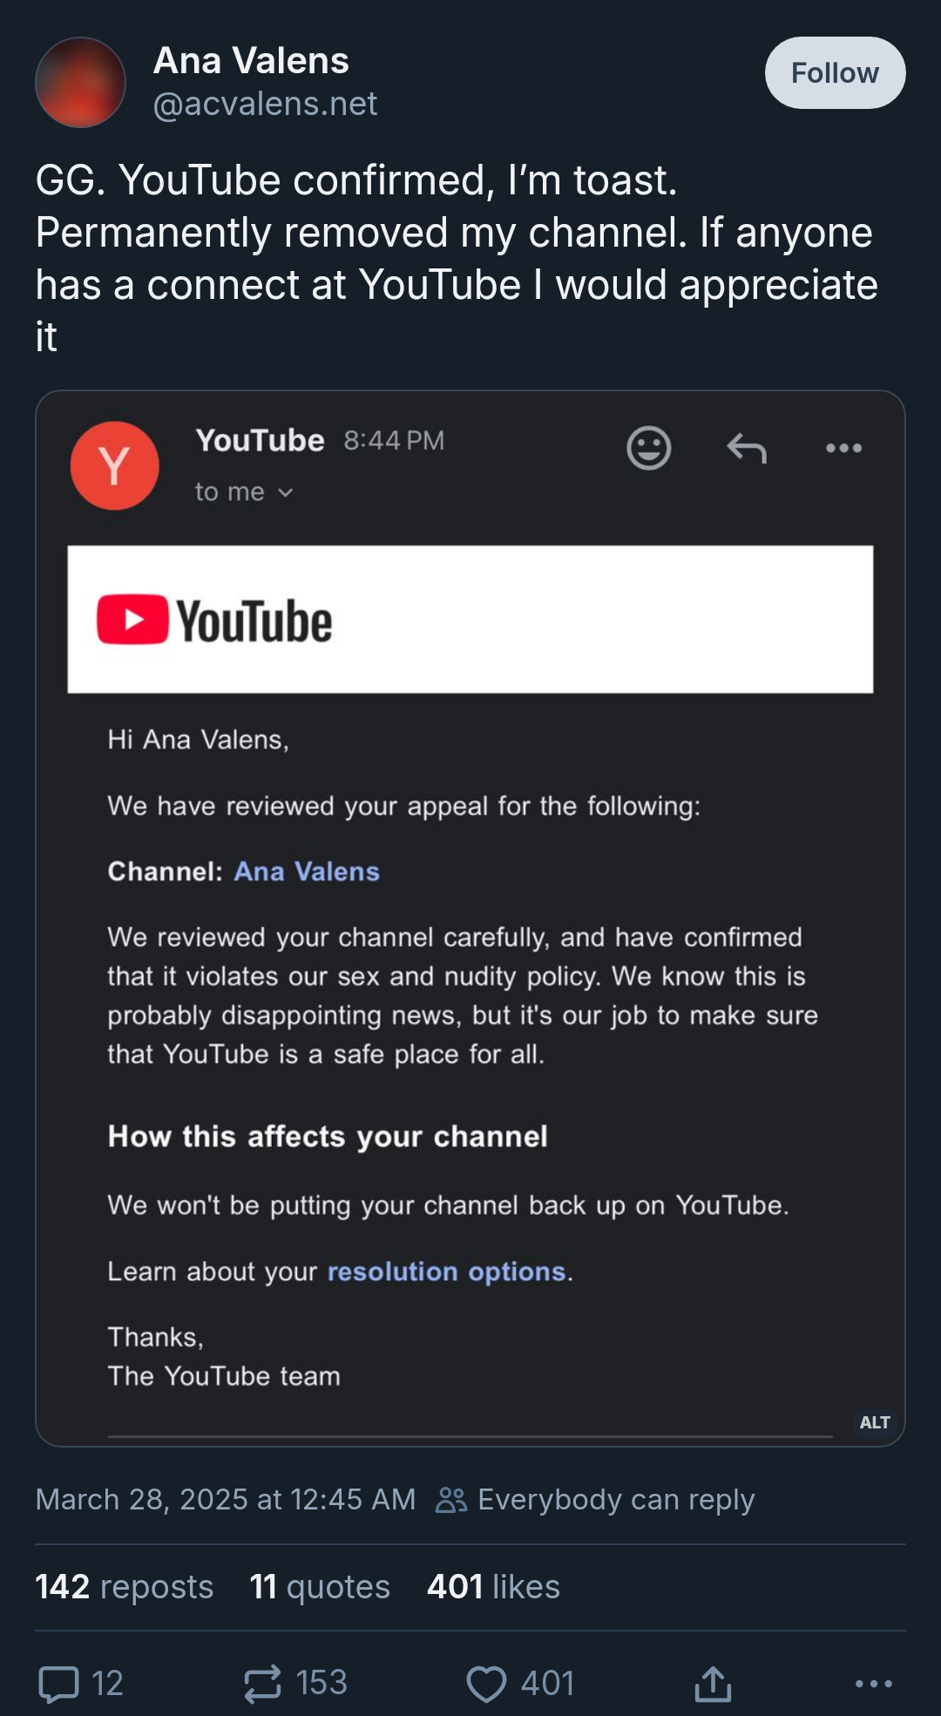
Task: Click the YouTube sender avatar circle
Action: coord(115,465)
